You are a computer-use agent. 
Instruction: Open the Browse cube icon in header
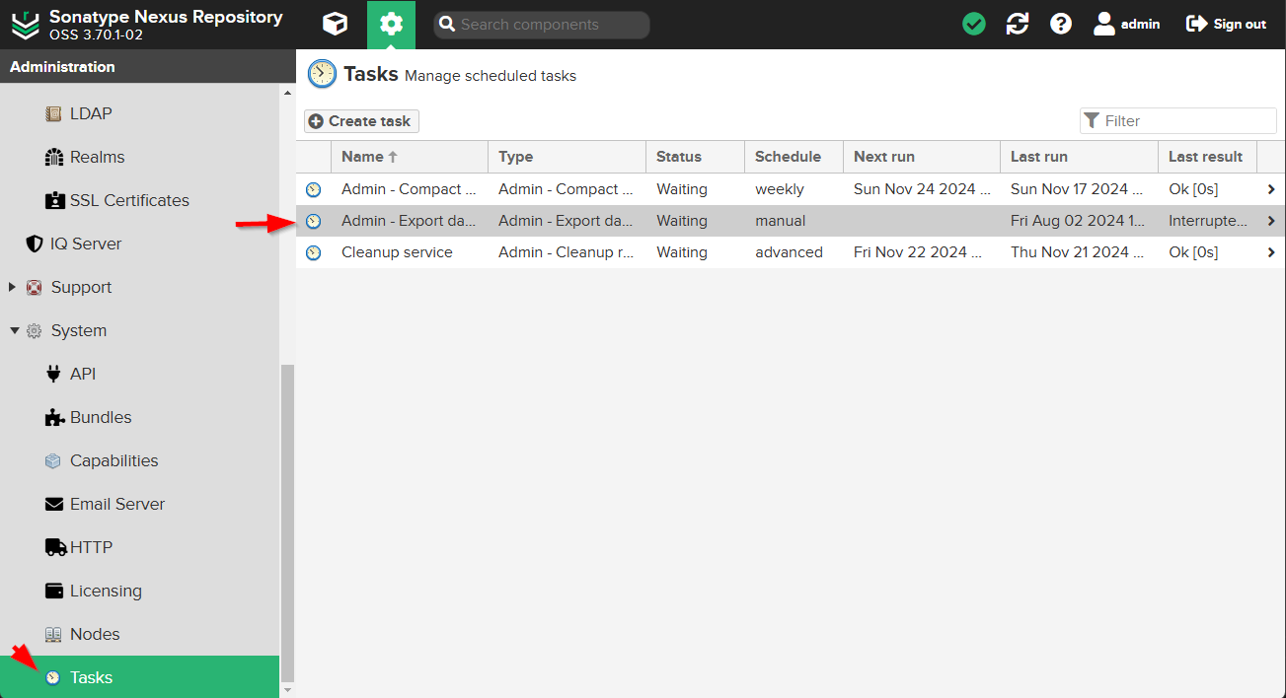[x=336, y=25]
